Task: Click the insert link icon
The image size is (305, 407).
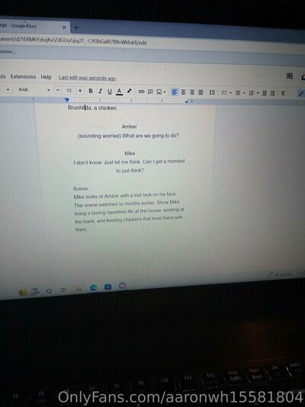Action: 141,92
